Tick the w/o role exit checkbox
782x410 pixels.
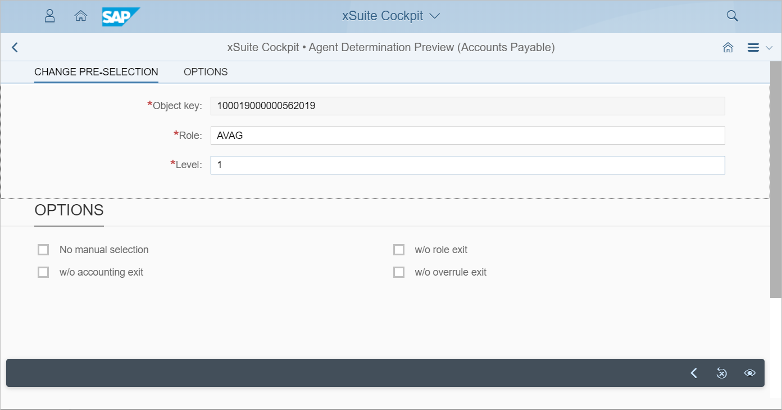click(399, 250)
